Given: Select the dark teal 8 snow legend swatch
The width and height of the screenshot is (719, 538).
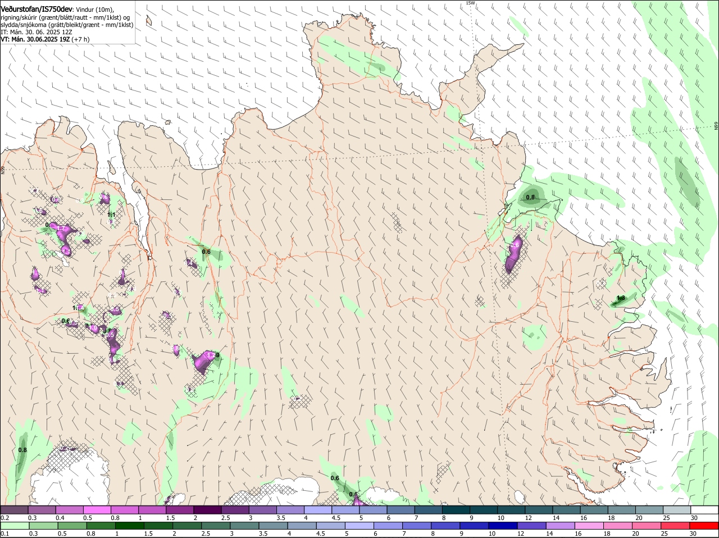Looking at the screenshot, I should coord(456,509).
